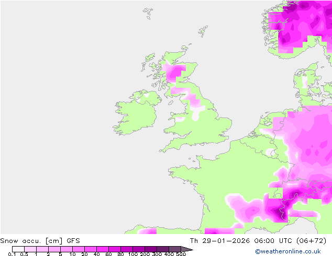Viewport: 332px width, 256px height.
Task: Click the 0.5 to 1 cm legend swatch
Action: (x=30, y=249)
